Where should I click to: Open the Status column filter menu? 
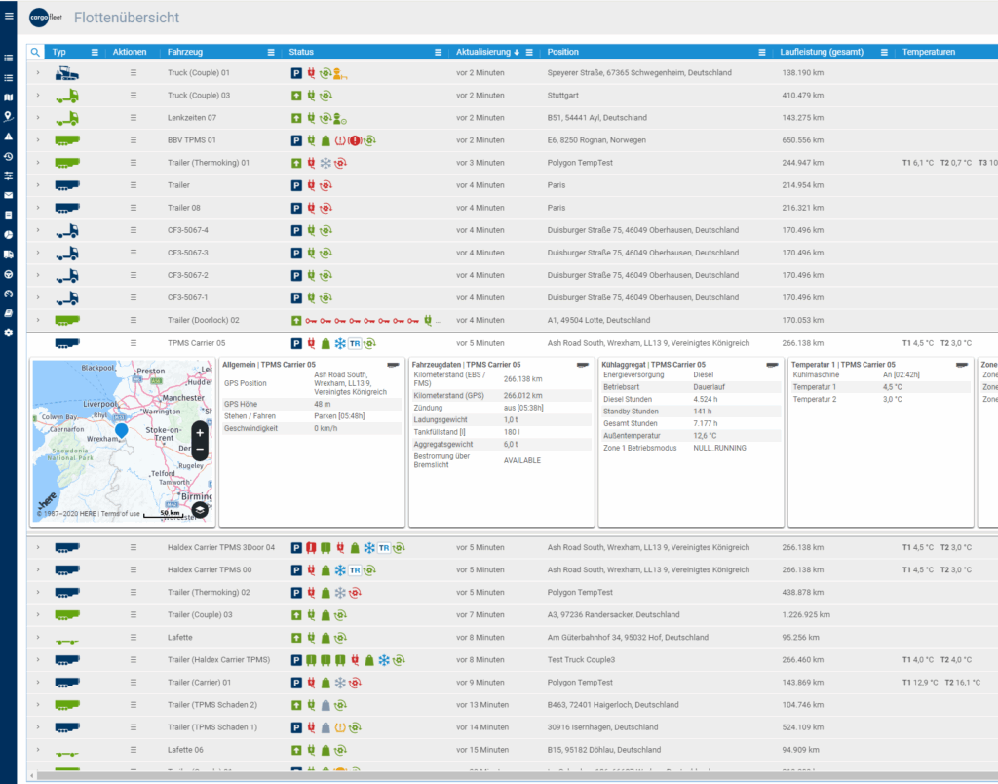(x=439, y=52)
